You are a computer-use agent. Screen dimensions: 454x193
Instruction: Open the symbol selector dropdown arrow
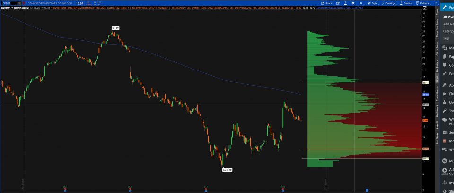tap(19, 3)
